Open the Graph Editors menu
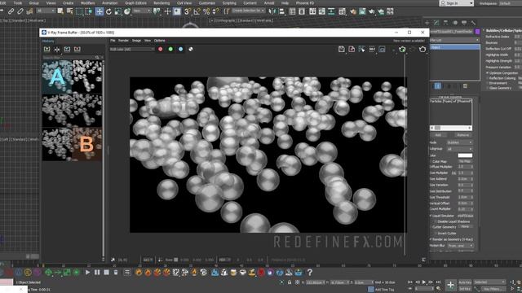The height and width of the screenshot is (293, 522). tap(135, 3)
